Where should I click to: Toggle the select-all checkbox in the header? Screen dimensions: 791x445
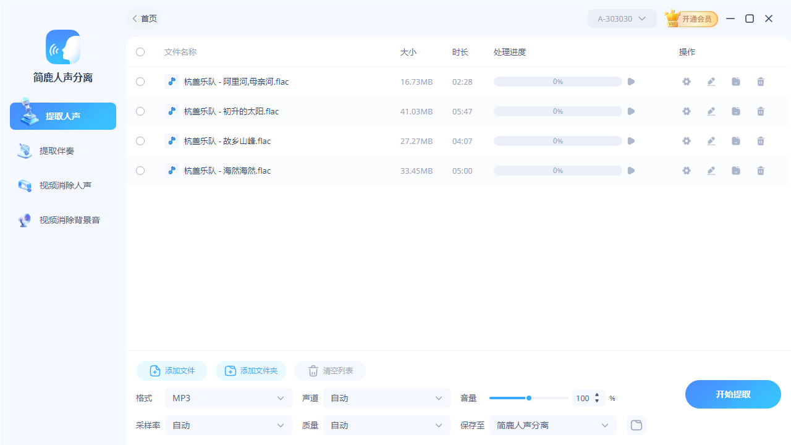(140, 52)
